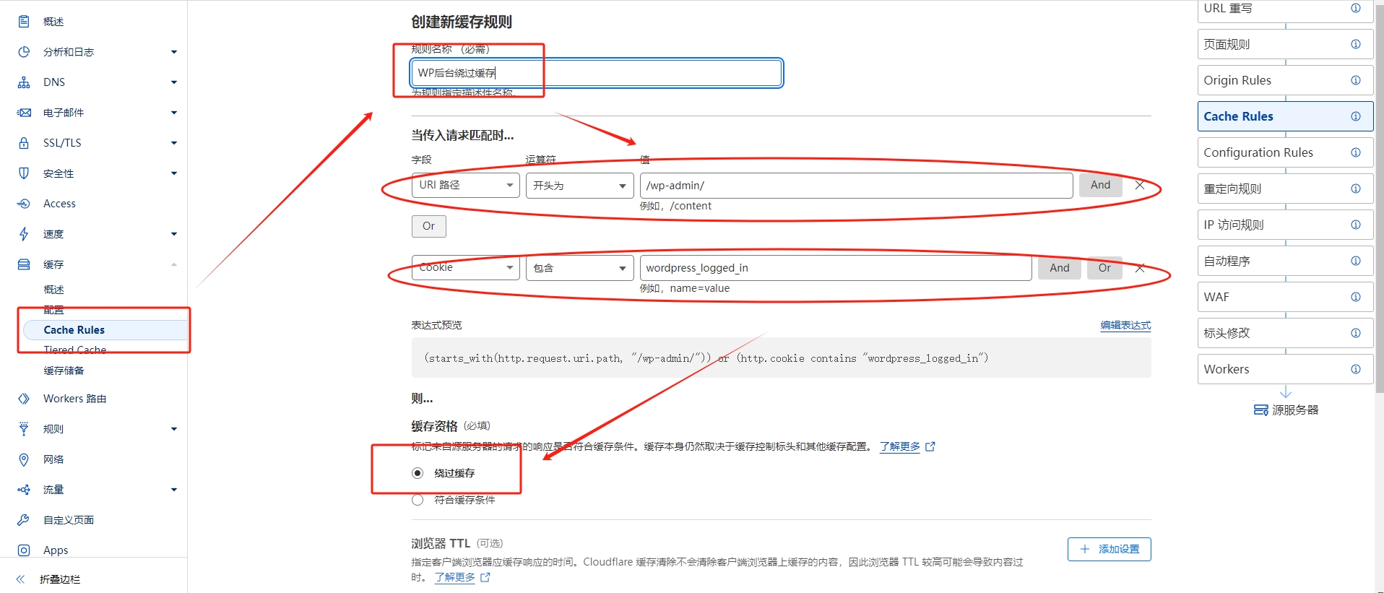This screenshot has width=1384, height=593.
Task: Click the 规则 filter icon
Action: (x=24, y=429)
